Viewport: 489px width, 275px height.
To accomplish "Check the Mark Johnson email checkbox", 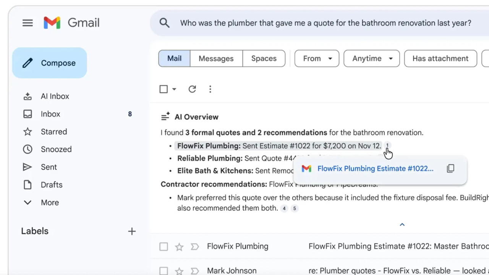I will pos(164,271).
